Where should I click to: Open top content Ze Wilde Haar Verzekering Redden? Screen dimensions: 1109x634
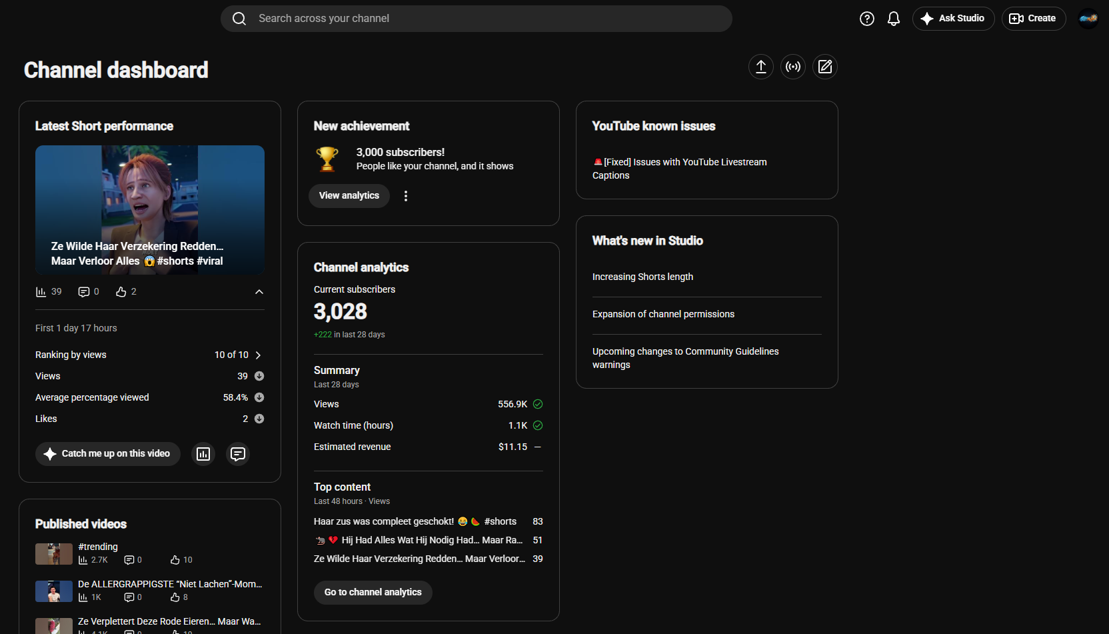pos(419,559)
